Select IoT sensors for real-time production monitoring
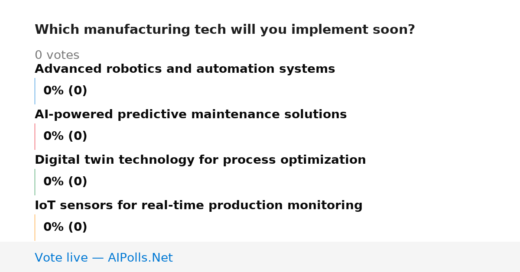This screenshot has height=272, width=520. pos(198,206)
